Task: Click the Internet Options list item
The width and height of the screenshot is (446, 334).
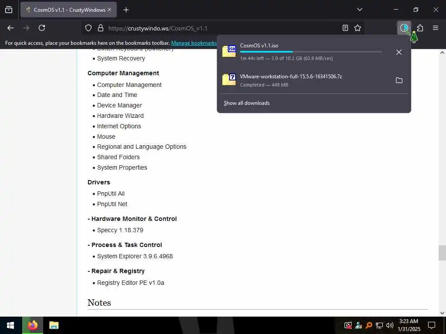Action: coord(119,126)
